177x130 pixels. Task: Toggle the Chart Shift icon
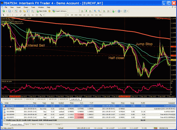108,11
